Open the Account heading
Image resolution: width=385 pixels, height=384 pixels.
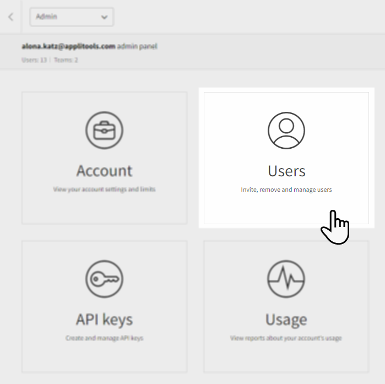click(x=104, y=170)
